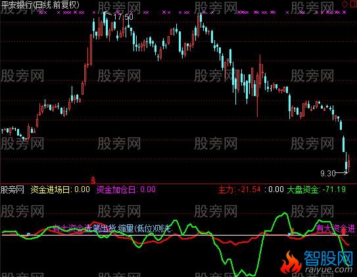Click the white 0.00 value after 主力
Screen dimensions: 357x277
(x=276, y=189)
